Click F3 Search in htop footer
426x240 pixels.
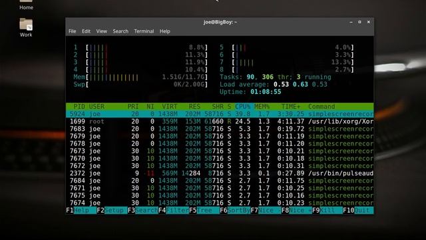pyautogui.click(x=142, y=211)
